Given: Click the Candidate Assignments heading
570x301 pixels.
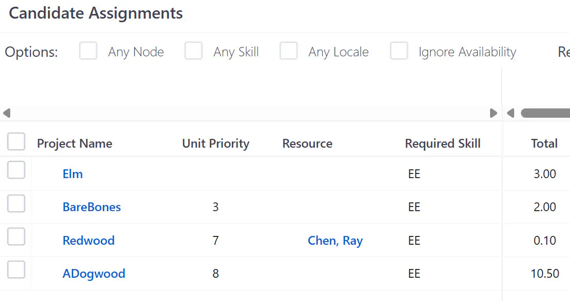Looking at the screenshot, I should click(96, 13).
